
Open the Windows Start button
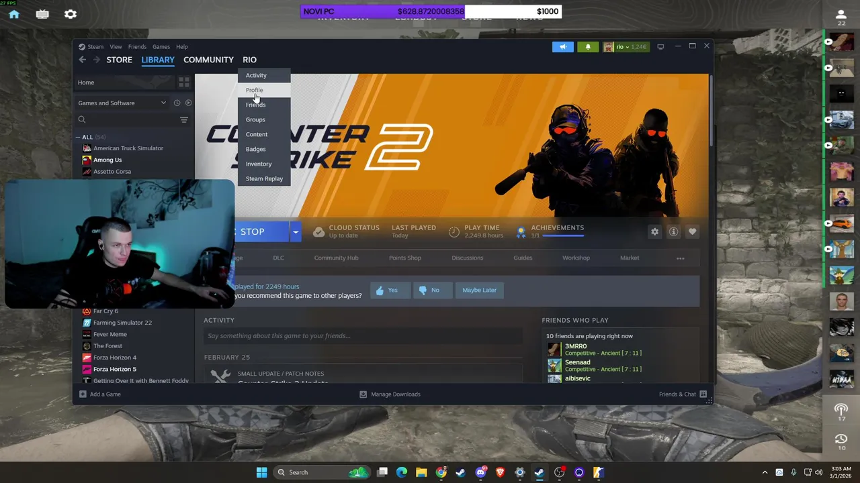coord(261,472)
